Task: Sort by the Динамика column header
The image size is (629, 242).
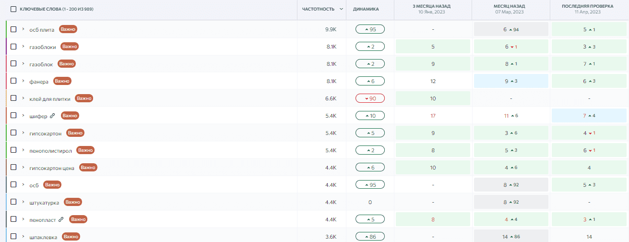Action: 366,9
